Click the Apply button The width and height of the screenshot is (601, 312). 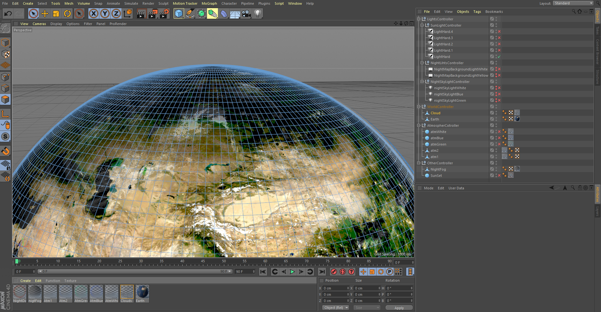click(399, 308)
